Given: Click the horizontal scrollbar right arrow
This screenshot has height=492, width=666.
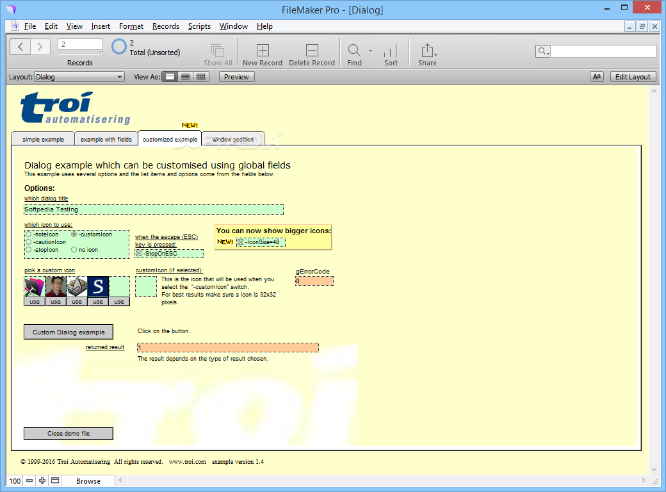Looking at the screenshot, I should tap(643, 480).
